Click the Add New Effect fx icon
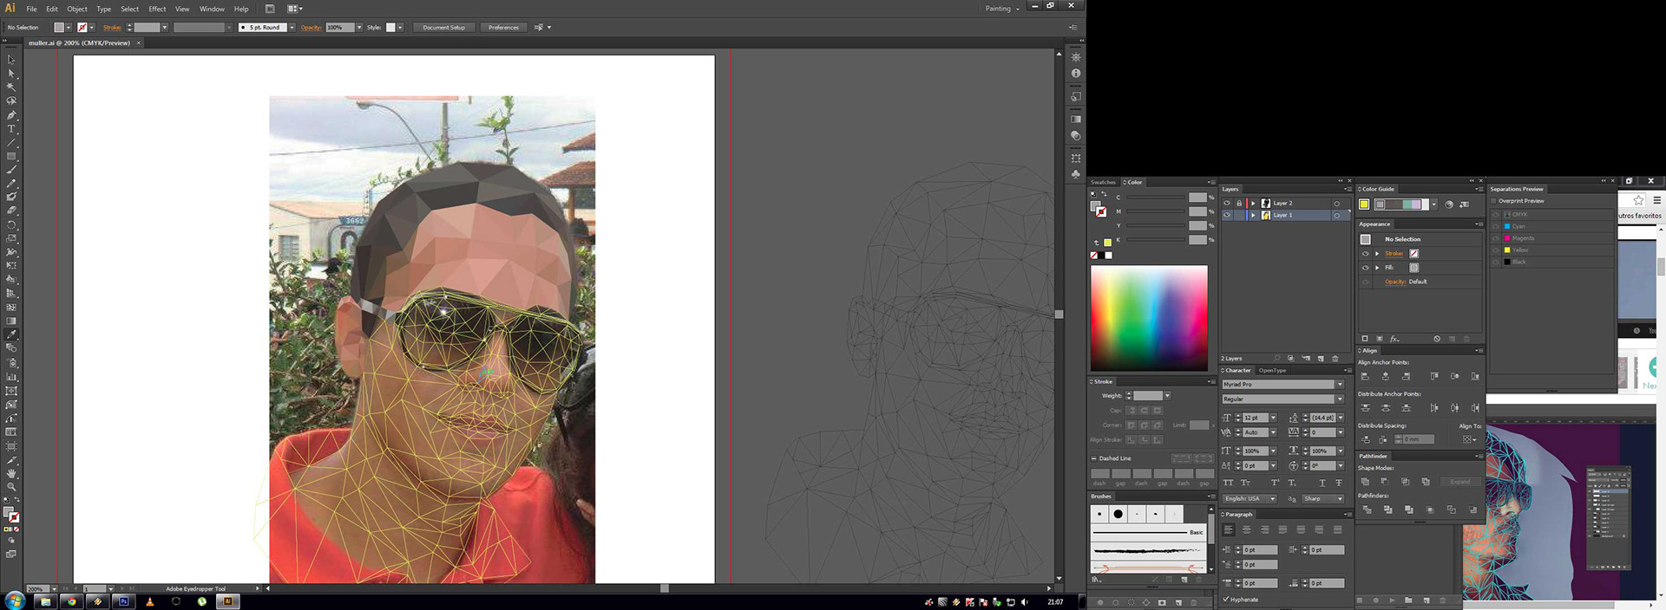Image resolution: width=1666 pixels, height=610 pixels. [1394, 339]
